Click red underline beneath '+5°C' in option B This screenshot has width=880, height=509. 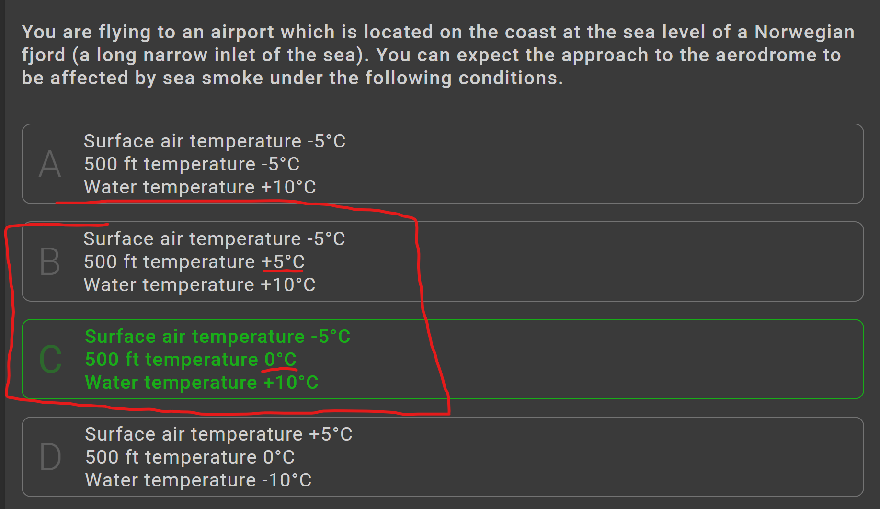tap(283, 271)
